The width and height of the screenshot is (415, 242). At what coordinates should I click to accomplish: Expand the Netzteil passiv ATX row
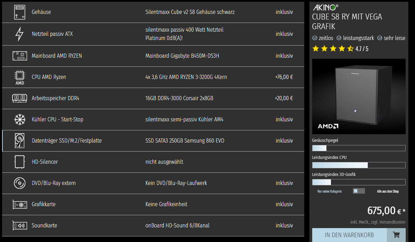[153, 34]
